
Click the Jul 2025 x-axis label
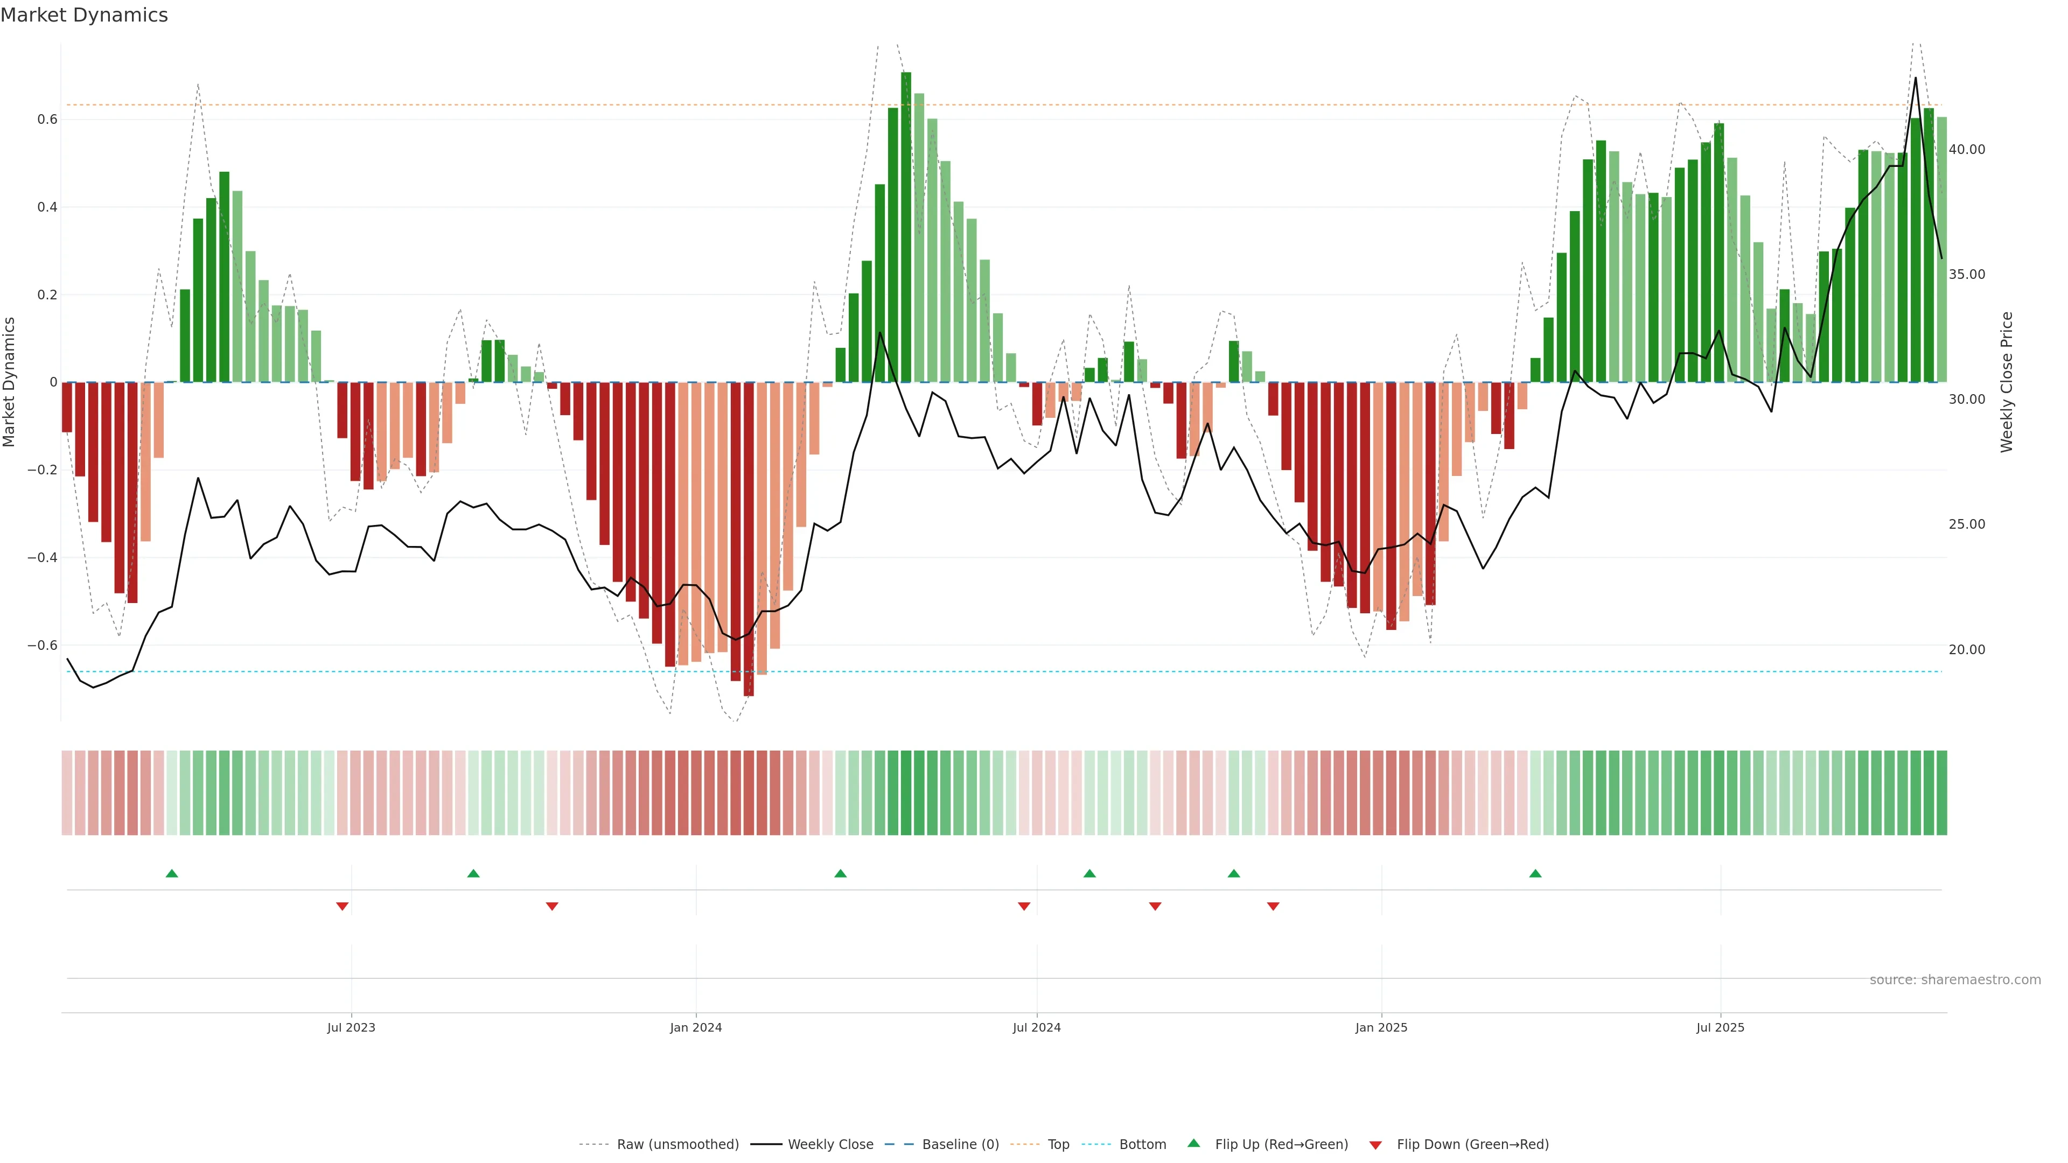coord(1721,1027)
